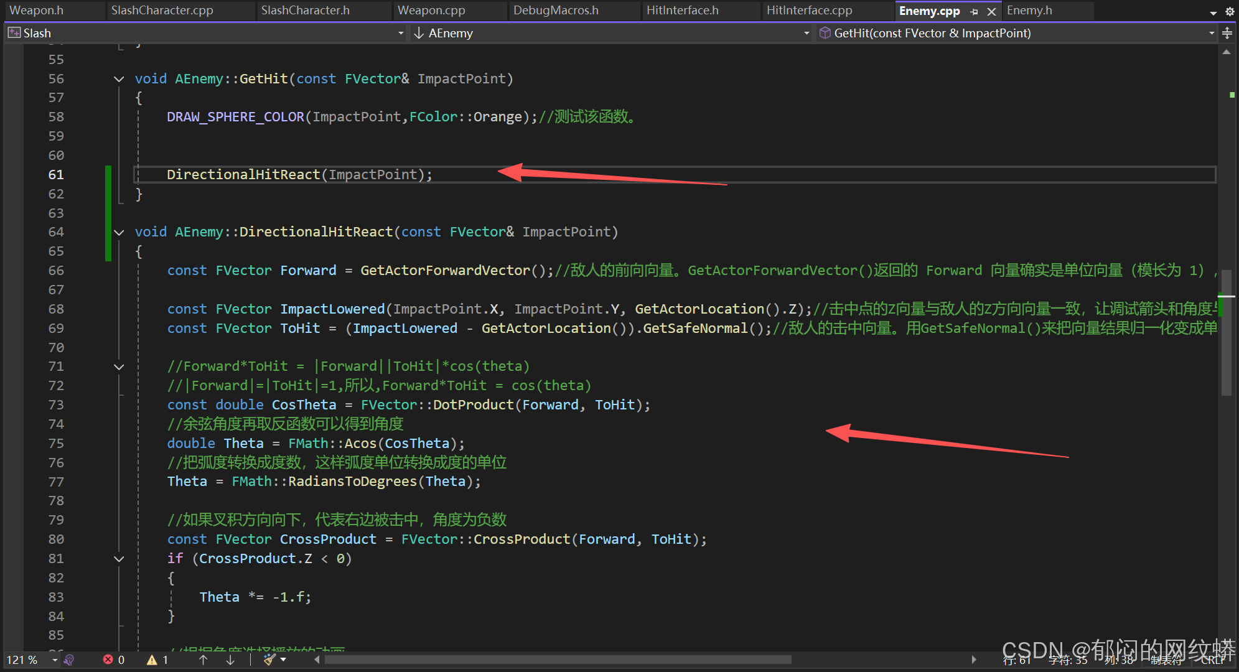Pin the Enemy.cpp tab
Screen dimensions: 1239x672
pos(974,12)
